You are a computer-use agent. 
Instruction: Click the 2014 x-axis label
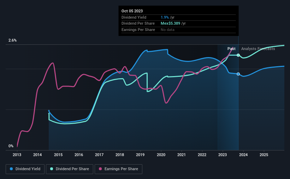click(37, 155)
